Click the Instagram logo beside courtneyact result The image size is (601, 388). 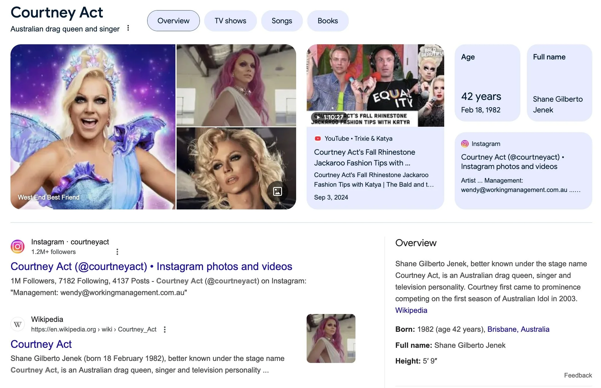[18, 247]
